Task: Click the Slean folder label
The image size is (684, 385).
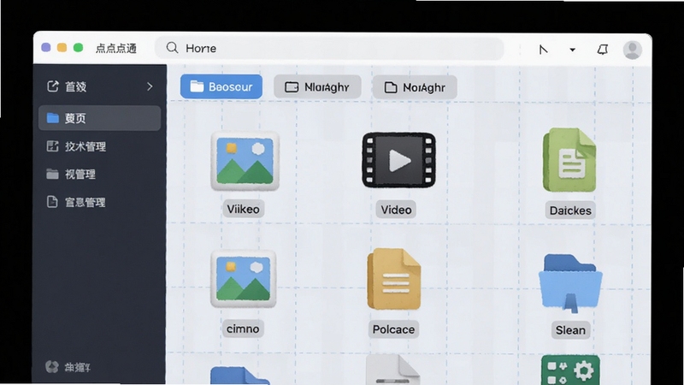Action: pos(570,330)
